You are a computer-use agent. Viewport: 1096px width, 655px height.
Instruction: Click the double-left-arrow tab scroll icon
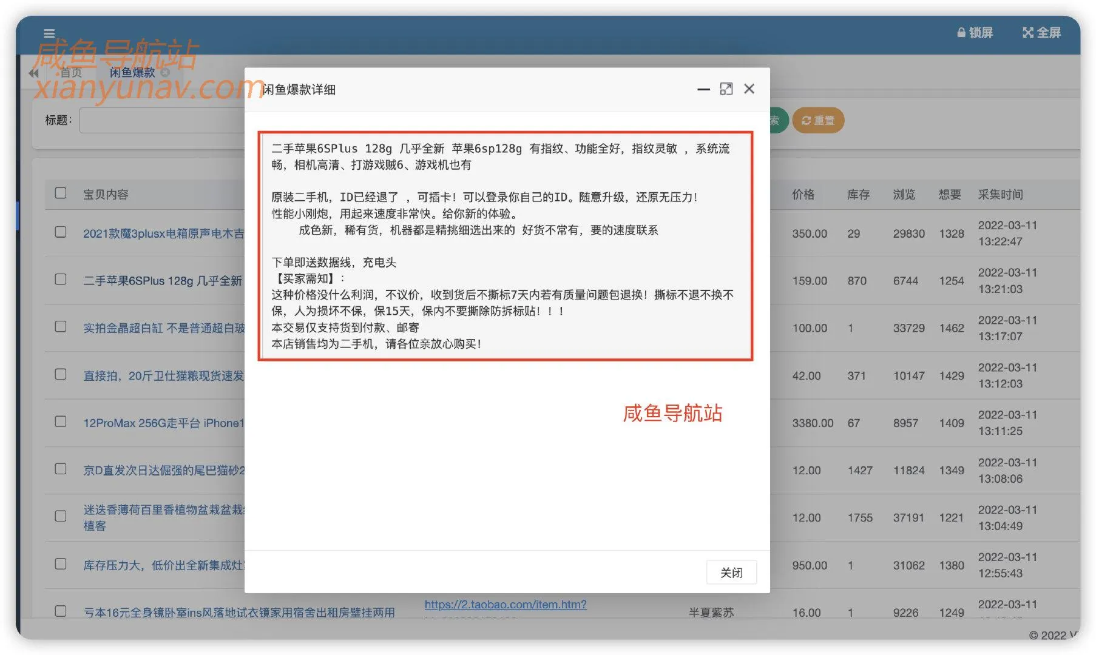[33, 72]
